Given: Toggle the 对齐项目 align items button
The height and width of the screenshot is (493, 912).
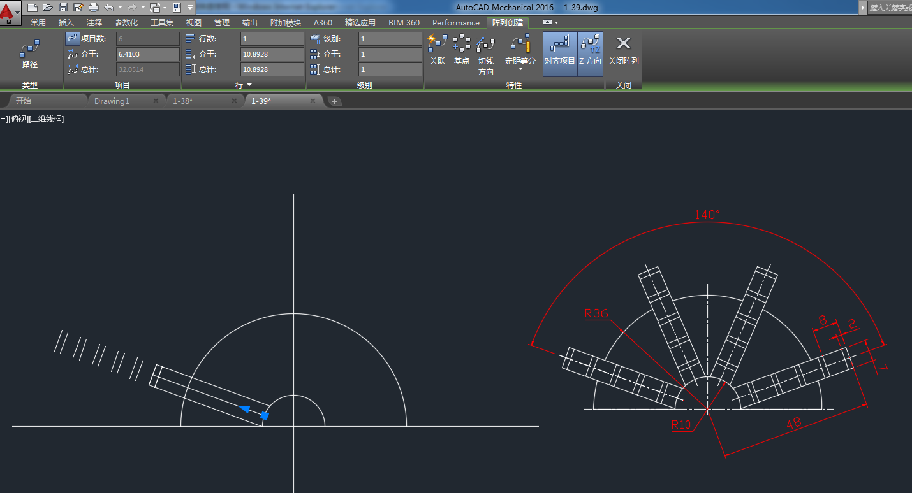Looking at the screenshot, I should (560, 54).
